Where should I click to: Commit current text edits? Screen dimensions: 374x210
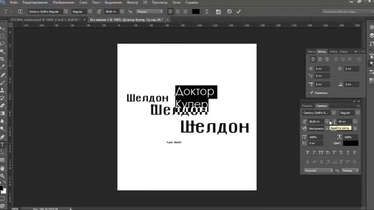[x=239, y=12]
